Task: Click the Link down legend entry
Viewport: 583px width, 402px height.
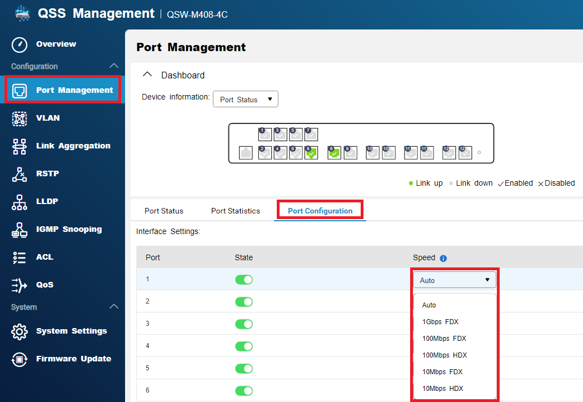Action: 471,183
